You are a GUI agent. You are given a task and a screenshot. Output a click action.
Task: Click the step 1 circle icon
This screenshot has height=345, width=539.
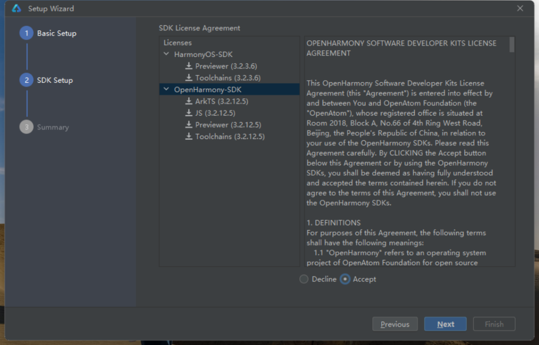pos(26,33)
